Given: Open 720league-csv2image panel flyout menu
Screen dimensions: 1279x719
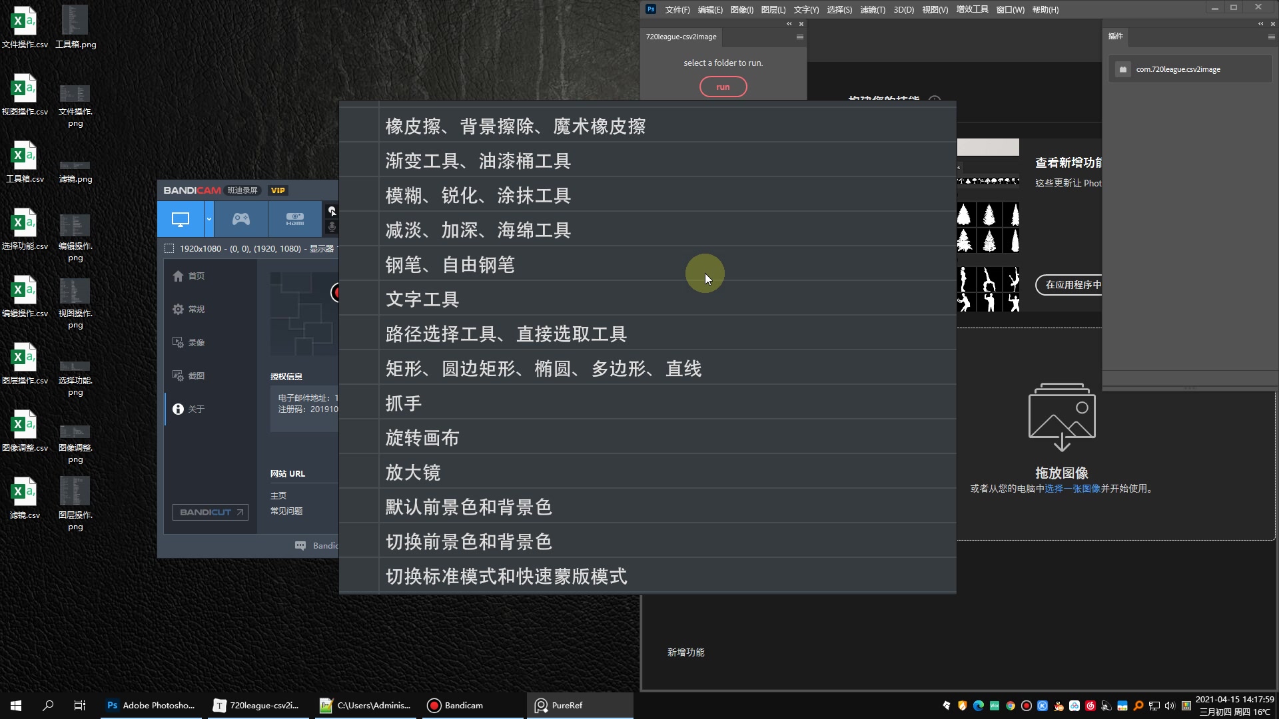Looking at the screenshot, I should pos(799,37).
